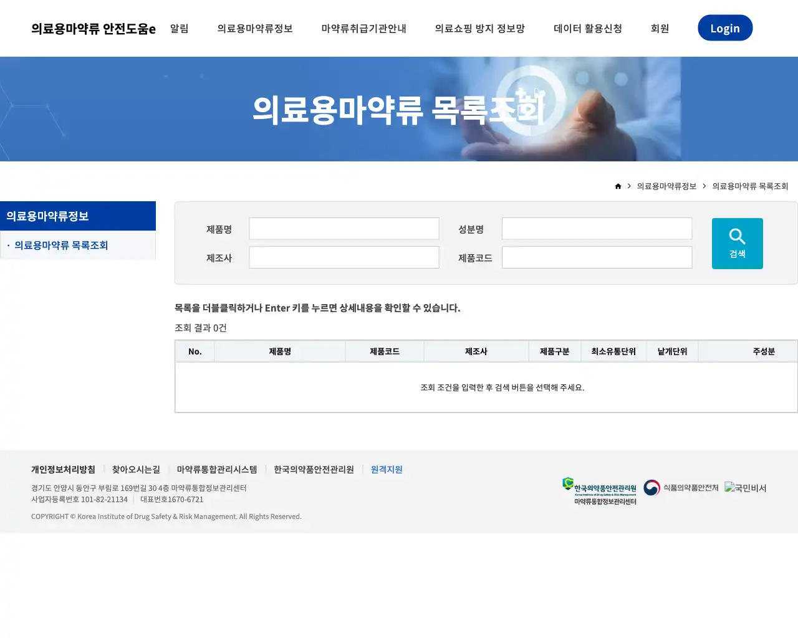Select 의료용마약류 목록조회 in the sidebar
The width and height of the screenshot is (798, 638).
[x=61, y=245]
